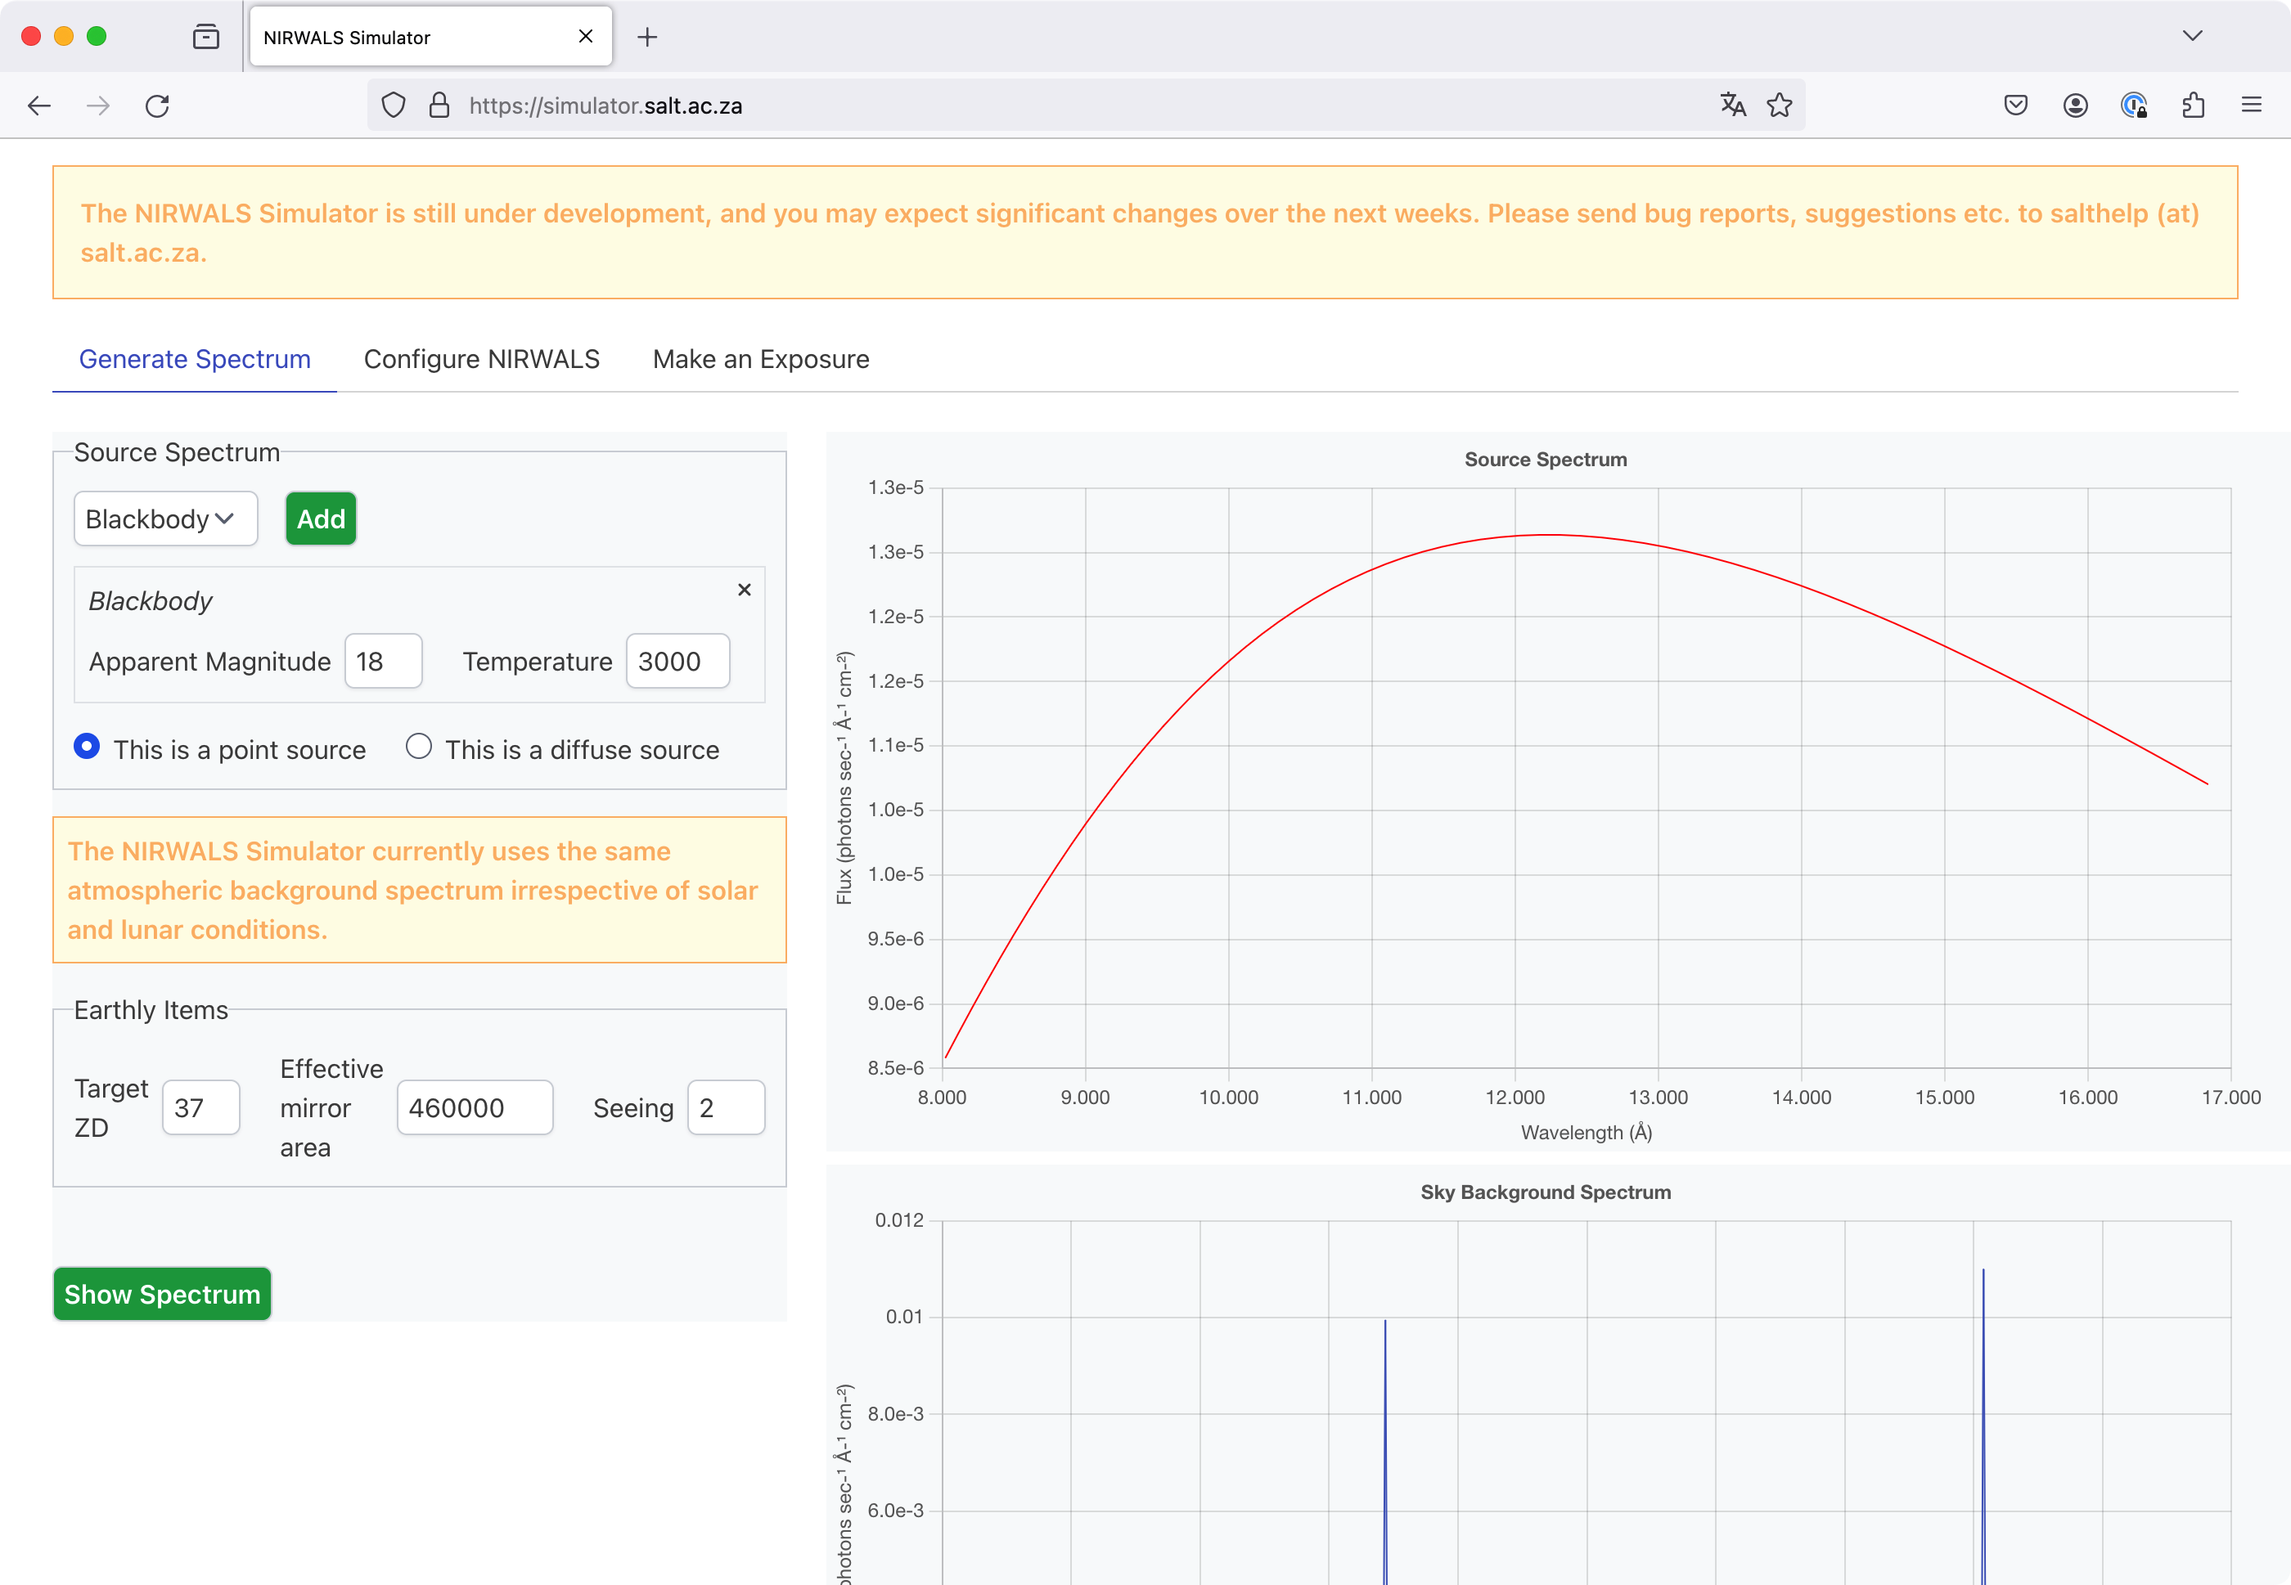Open the extensions puzzle icon

[x=2194, y=106]
